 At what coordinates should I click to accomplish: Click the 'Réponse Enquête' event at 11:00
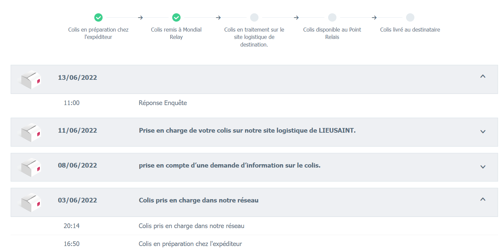click(x=163, y=103)
